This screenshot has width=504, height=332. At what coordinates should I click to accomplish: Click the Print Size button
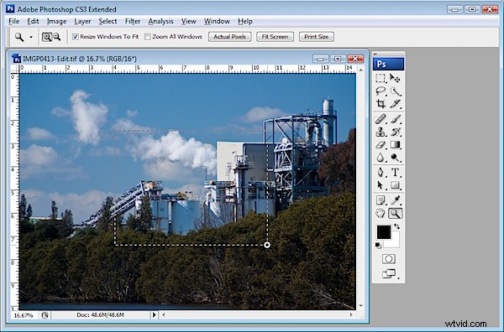click(x=317, y=37)
